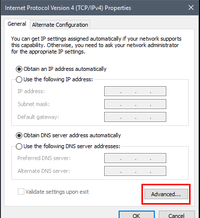Open the Alternate Configuration tab
The width and height of the screenshot is (200, 218).
click(60, 25)
